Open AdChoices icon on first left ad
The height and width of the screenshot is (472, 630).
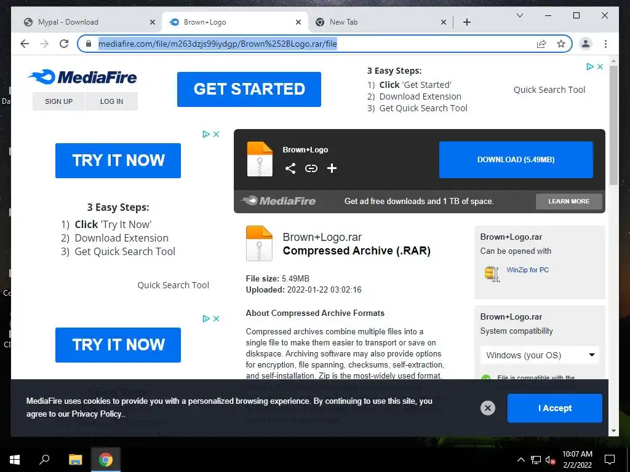206,134
